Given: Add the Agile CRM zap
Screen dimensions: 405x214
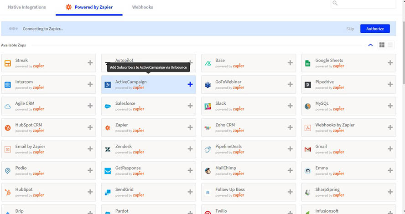Looking at the screenshot, I should [90, 106].
